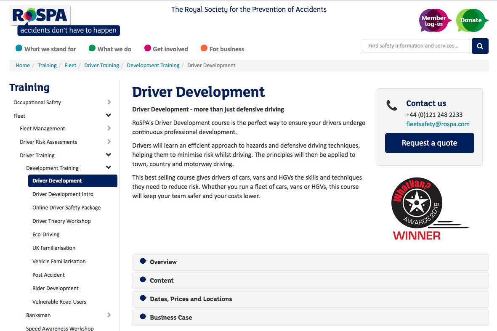
Task: Open Post Accident in the sidebar
Action: tap(48, 275)
